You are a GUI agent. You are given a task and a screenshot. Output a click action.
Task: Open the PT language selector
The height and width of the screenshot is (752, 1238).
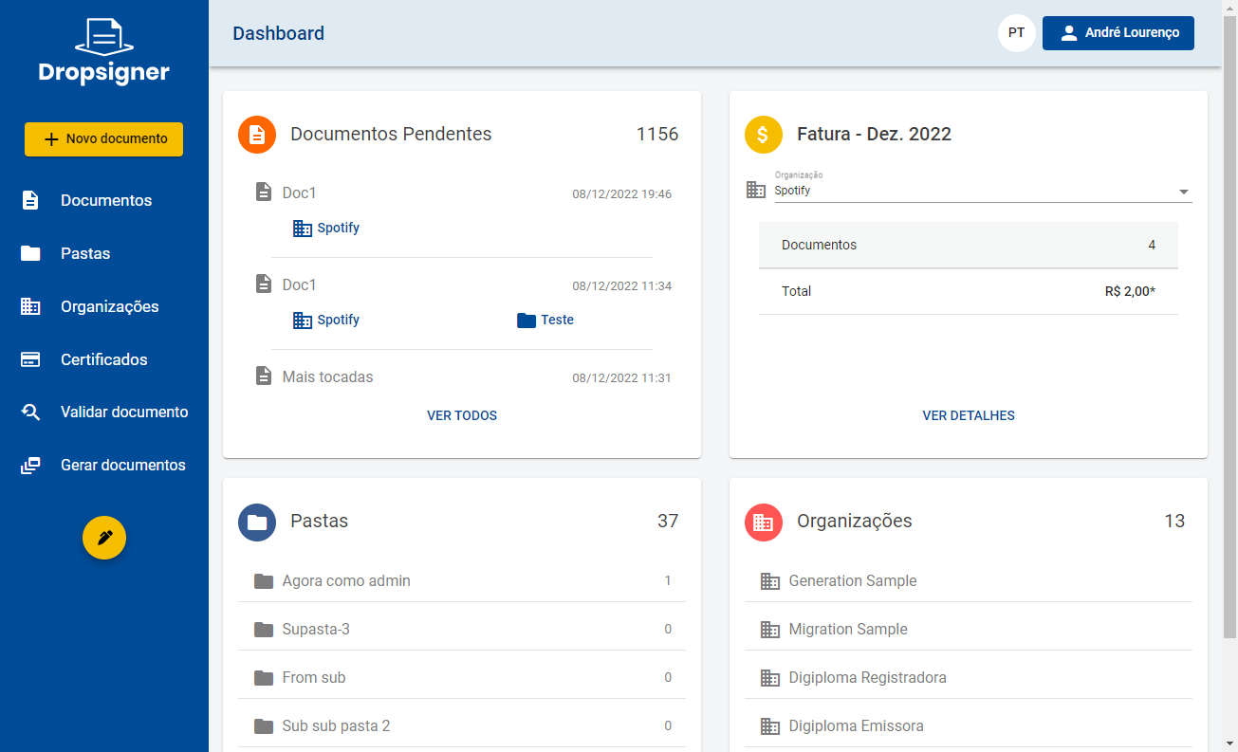[1017, 33]
